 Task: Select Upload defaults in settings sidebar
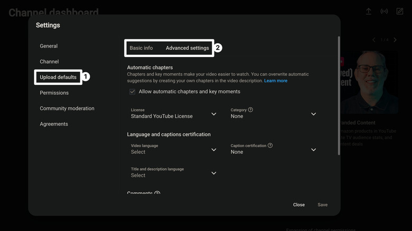(58, 77)
